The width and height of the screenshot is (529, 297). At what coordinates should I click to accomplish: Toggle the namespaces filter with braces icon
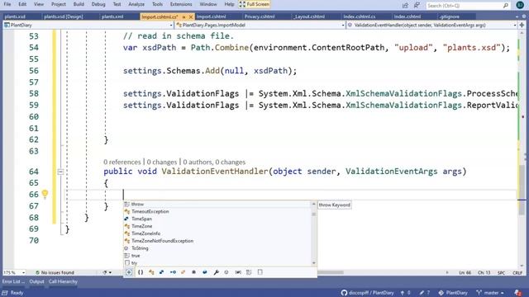[141, 272]
